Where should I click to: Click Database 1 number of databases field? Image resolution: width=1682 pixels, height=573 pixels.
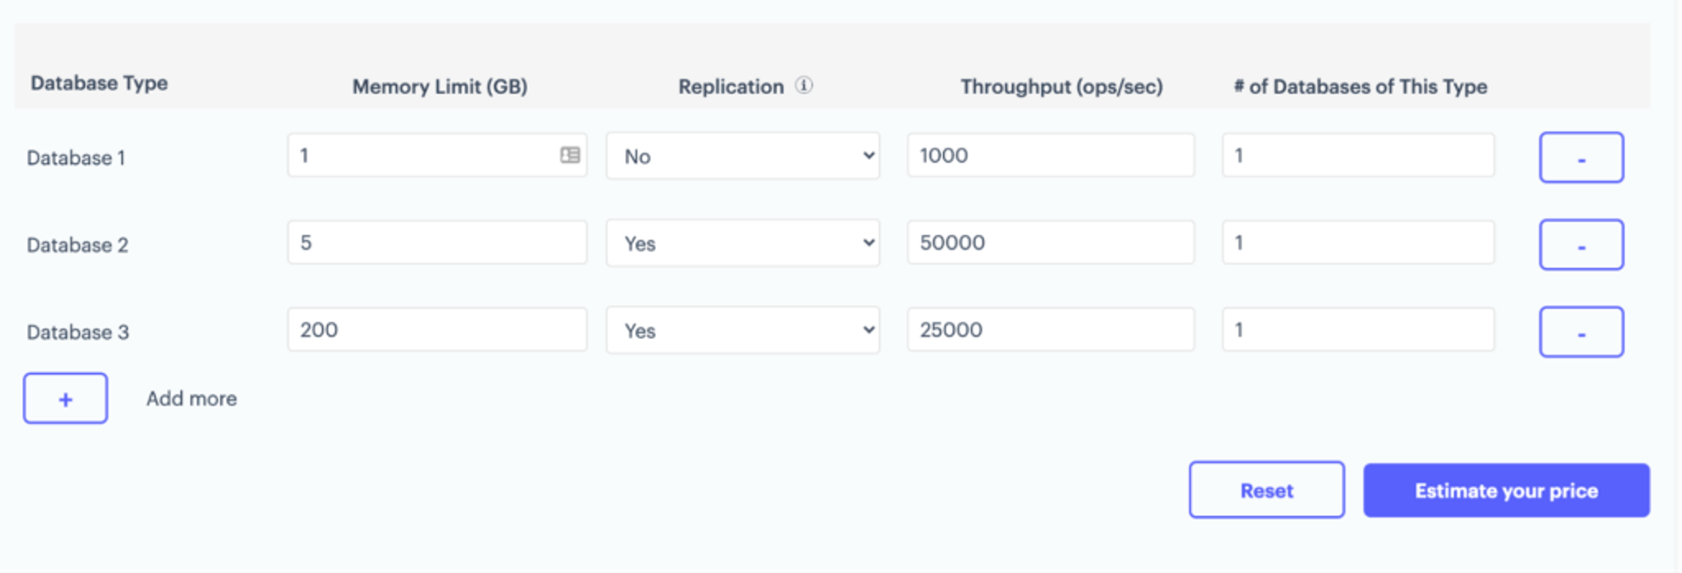[x=1357, y=155]
